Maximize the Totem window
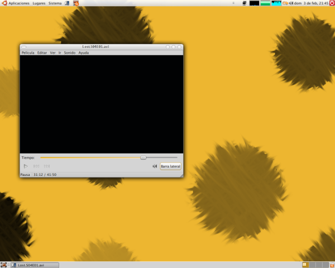This screenshot has width=335, height=268. (174, 47)
